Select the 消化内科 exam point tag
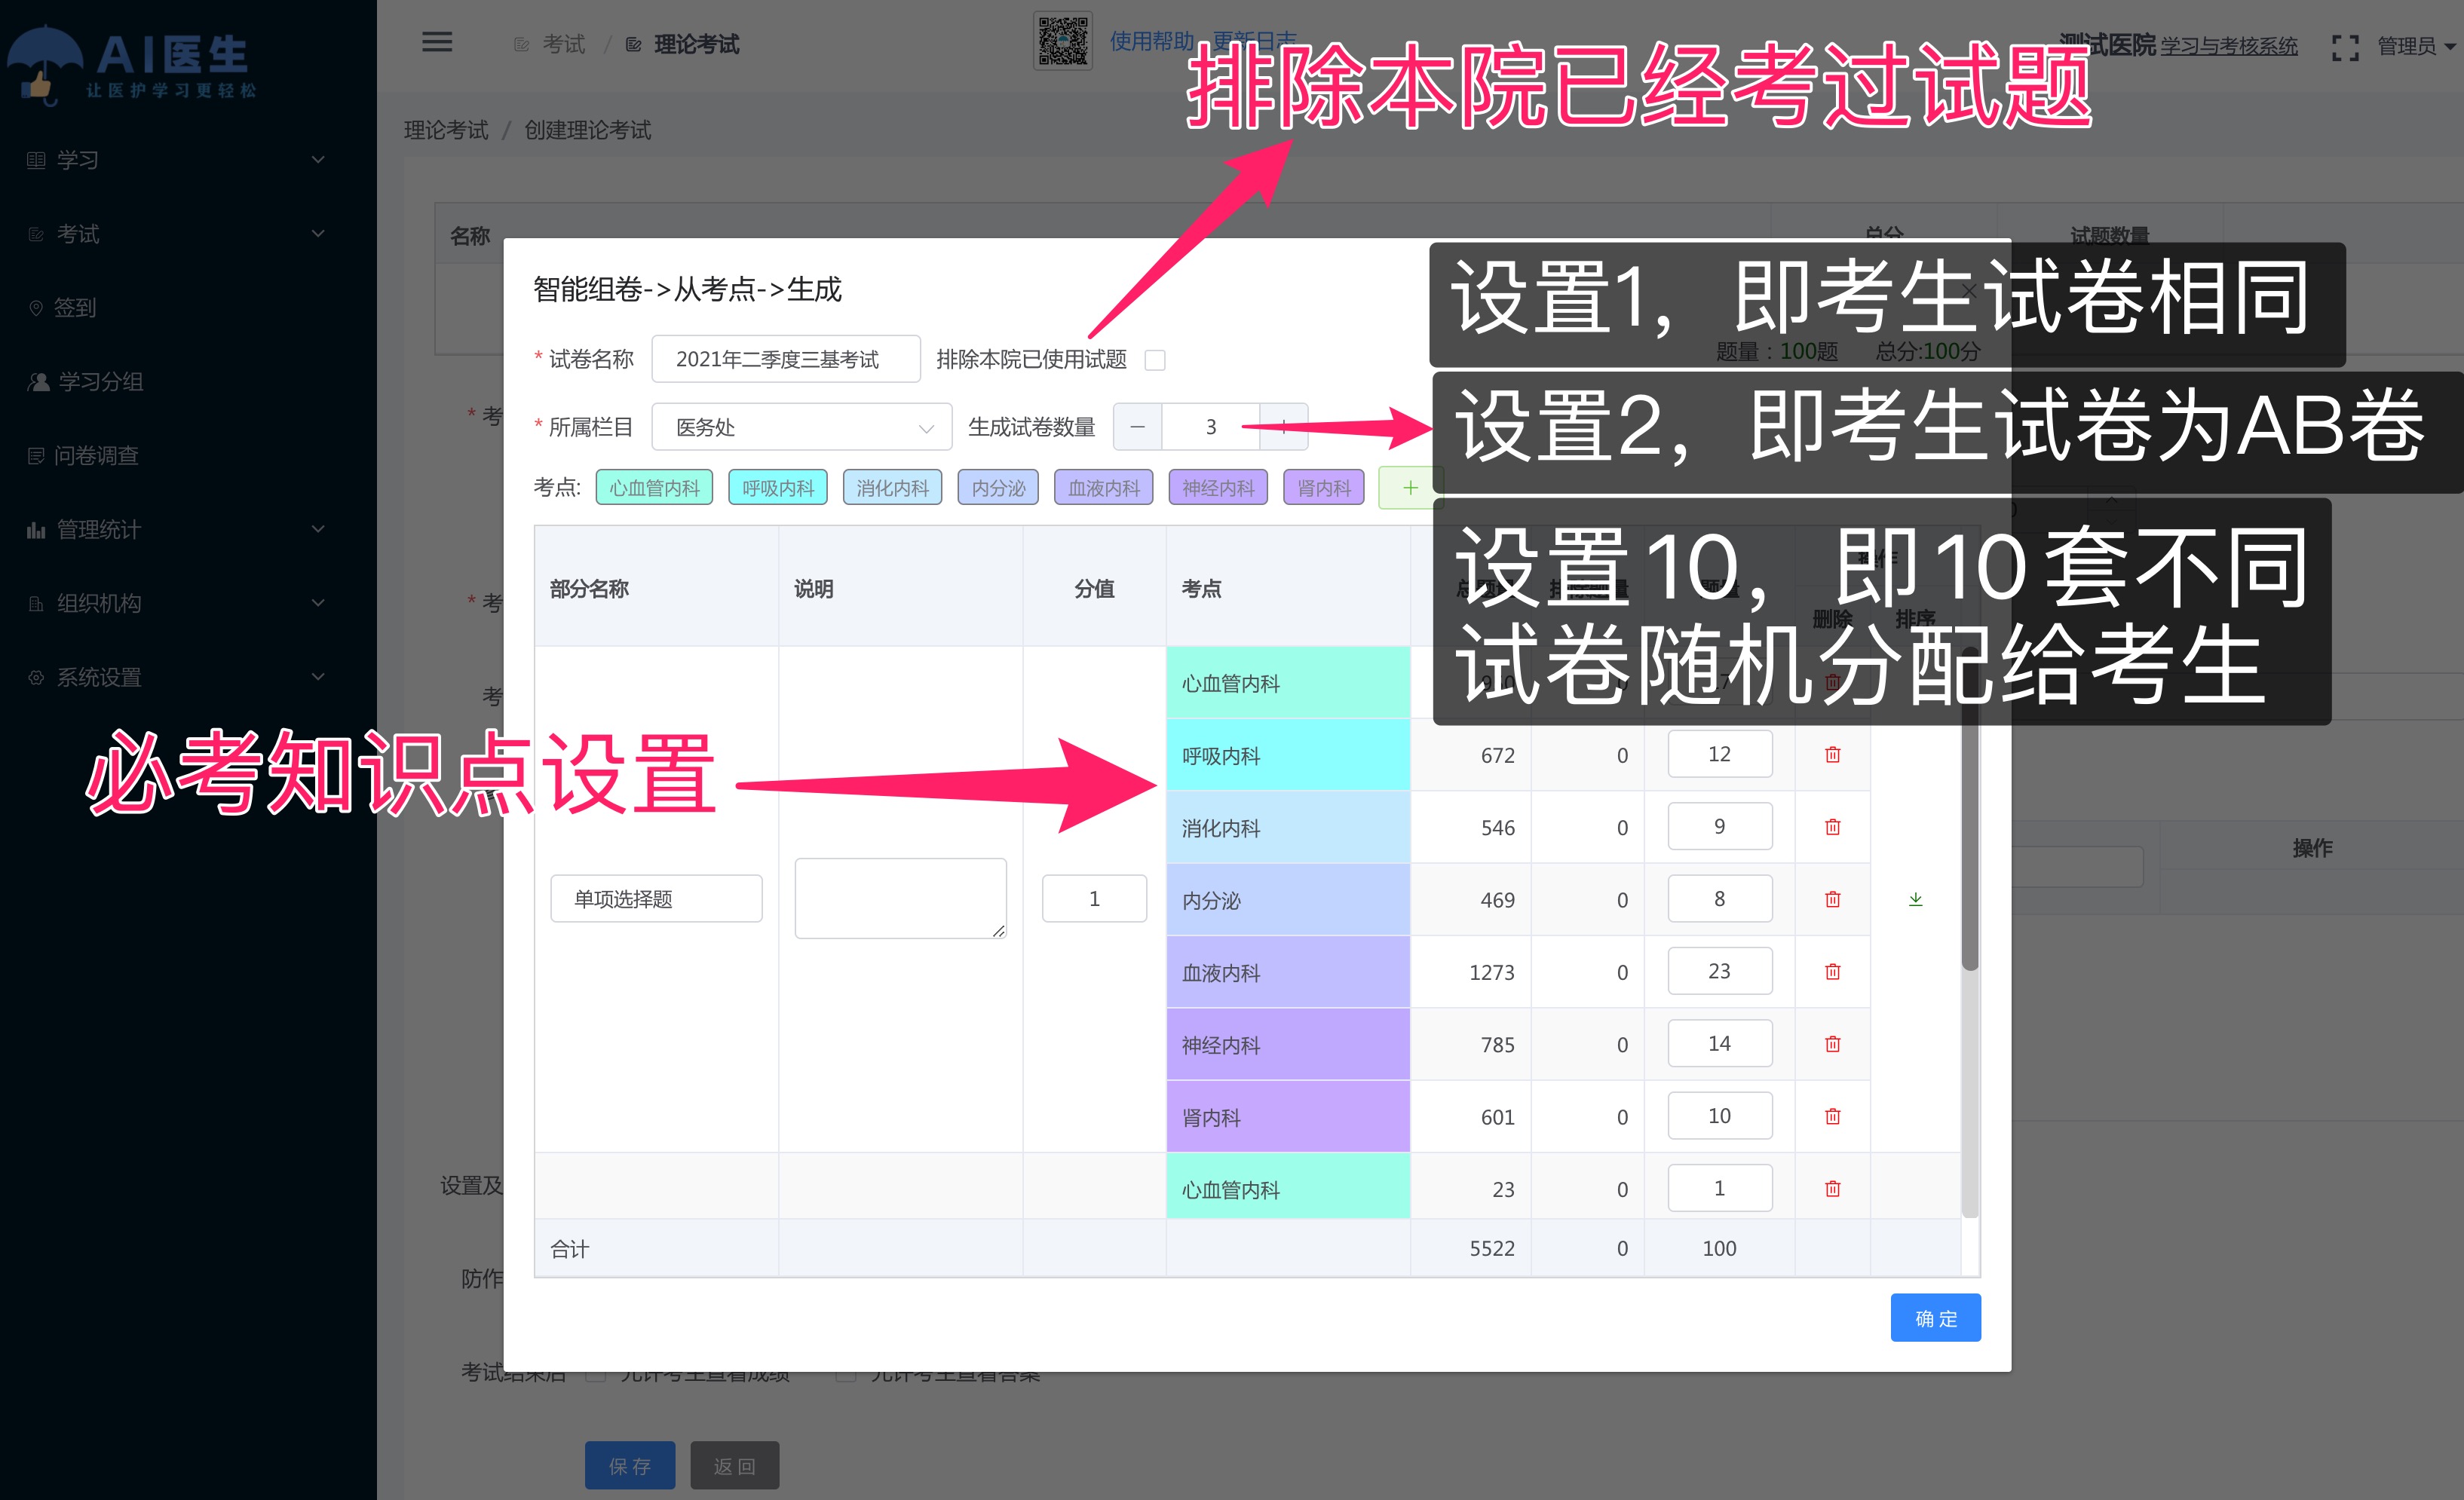2464x1500 pixels. 892,488
